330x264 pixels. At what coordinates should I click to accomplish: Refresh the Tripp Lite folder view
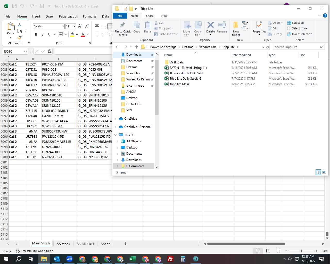click(268, 47)
